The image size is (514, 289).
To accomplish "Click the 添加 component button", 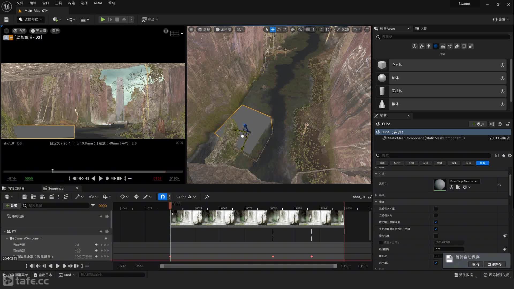I will tap(478, 124).
